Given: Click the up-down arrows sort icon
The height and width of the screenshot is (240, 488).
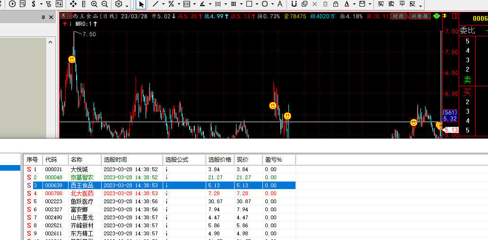Looking at the screenshot, I should coord(59,4).
